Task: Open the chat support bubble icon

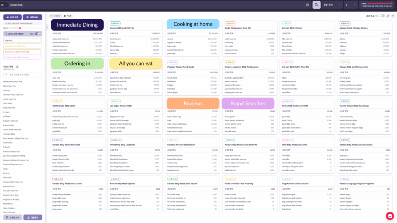Action: 390,216
